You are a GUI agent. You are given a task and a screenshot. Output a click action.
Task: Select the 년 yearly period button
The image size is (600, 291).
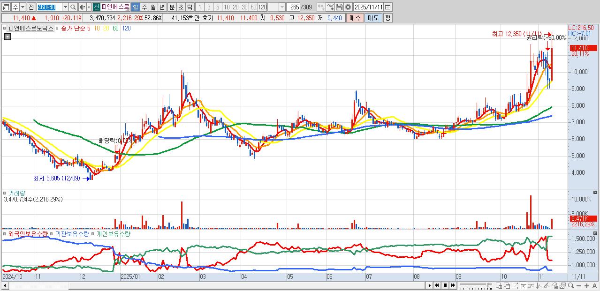pyautogui.click(x=162, y=7)
